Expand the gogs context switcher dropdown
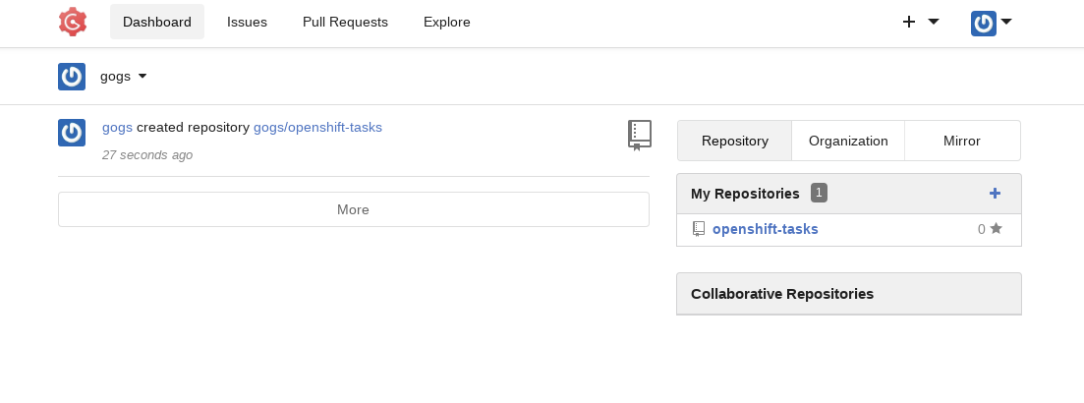This screenshot has width=1084, height=403. coord(143,76)
